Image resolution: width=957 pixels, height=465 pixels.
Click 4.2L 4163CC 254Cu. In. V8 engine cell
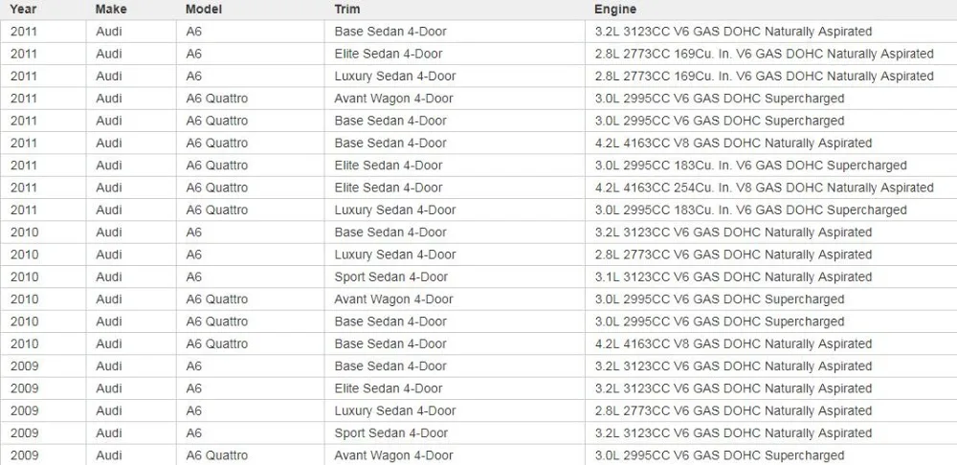tap(770, 188)
